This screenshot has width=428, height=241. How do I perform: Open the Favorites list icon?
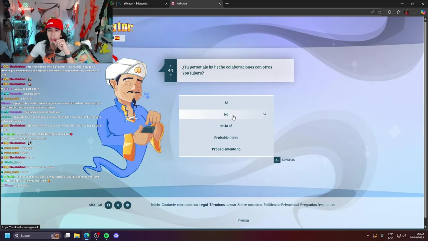point(399,12)
